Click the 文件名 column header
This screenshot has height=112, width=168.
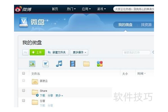36,74
